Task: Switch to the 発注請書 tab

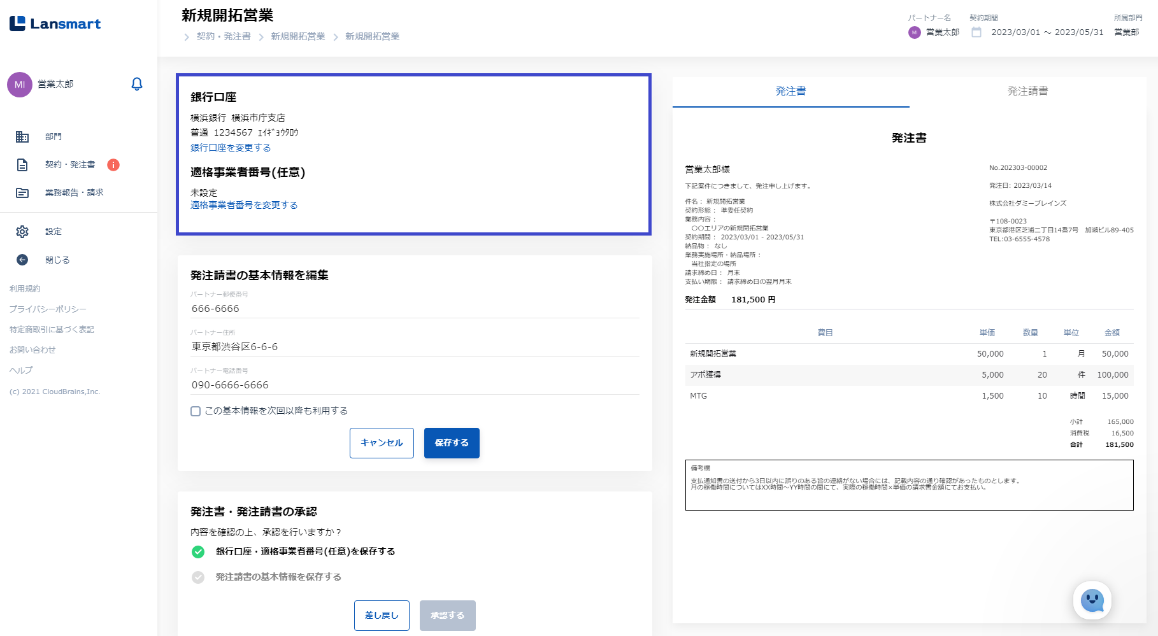Action: pyautogui.click(x=1028, y=92)
